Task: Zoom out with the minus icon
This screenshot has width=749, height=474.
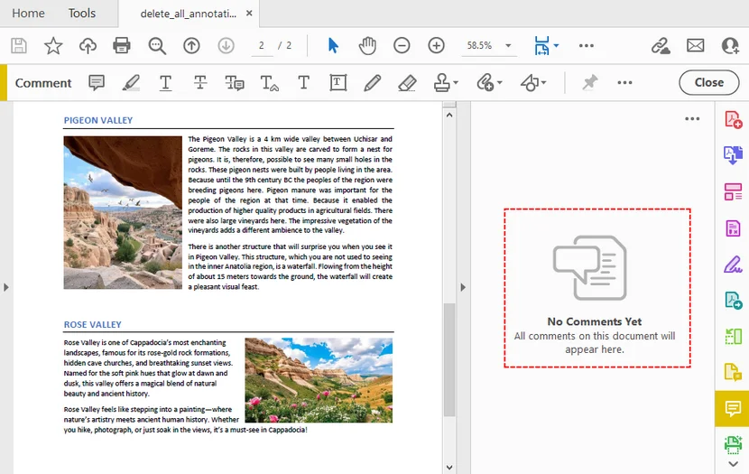Action: coord(402,46)
